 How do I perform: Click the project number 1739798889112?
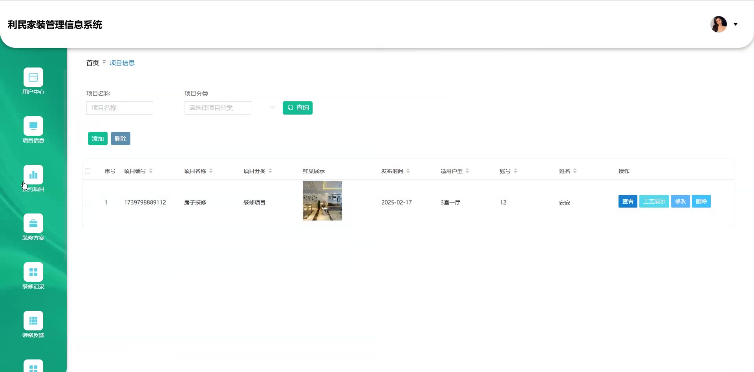click(x=145, y=202)
